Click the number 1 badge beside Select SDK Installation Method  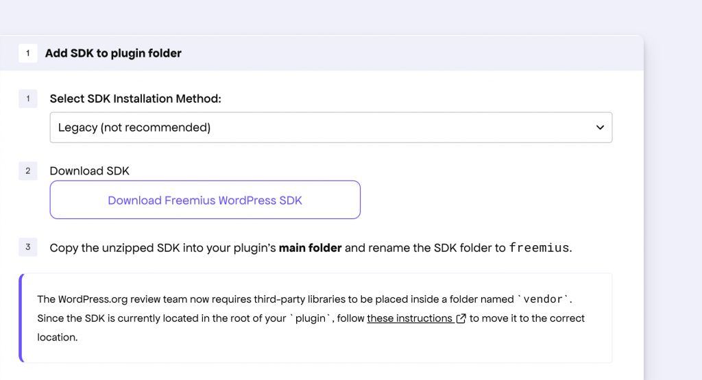click(27, 99)
